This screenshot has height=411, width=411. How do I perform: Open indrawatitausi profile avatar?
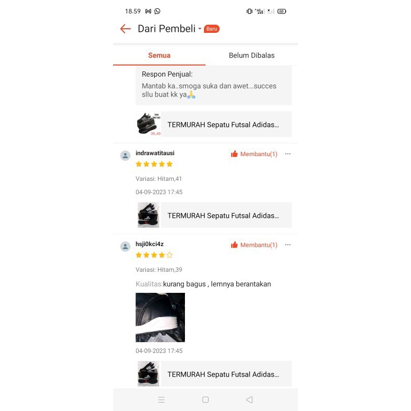coord(125,156)
